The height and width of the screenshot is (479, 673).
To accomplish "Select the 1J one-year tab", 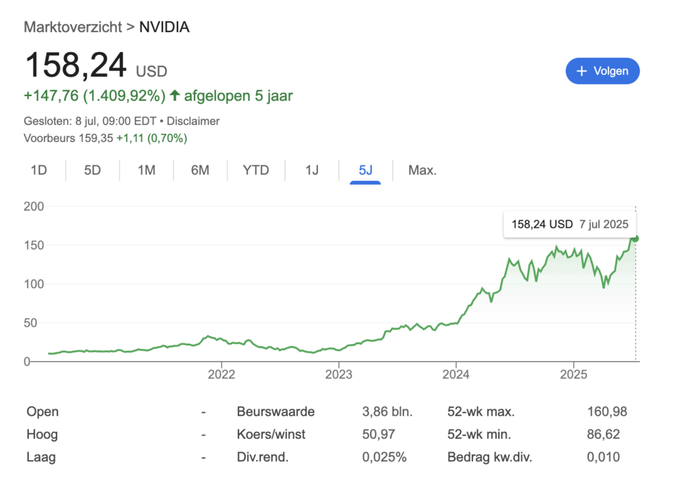I will 312,170.
